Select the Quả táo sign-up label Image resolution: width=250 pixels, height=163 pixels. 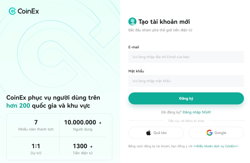160,133
